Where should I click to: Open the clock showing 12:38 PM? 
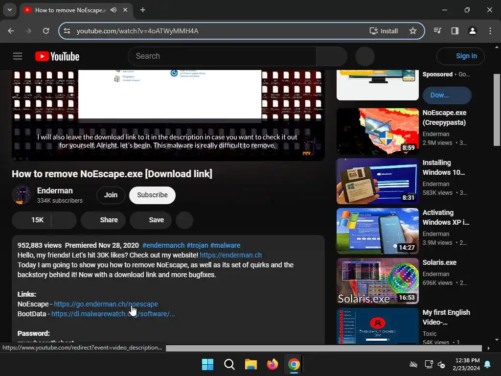466,364
